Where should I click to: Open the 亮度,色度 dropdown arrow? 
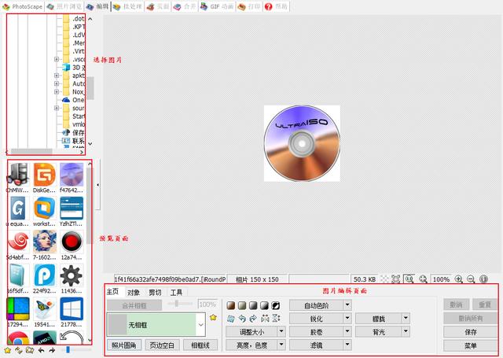point(281,345)
